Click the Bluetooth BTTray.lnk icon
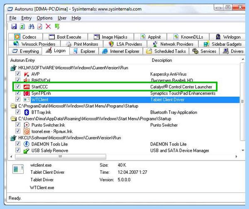The height and width of the screenshot is (209, 249). click(x=27, y=112)
